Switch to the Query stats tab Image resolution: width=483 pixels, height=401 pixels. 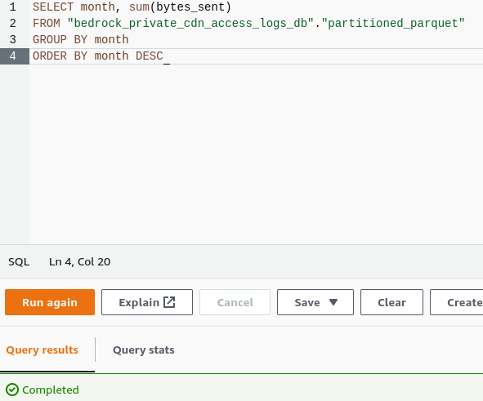click(144, 350)
